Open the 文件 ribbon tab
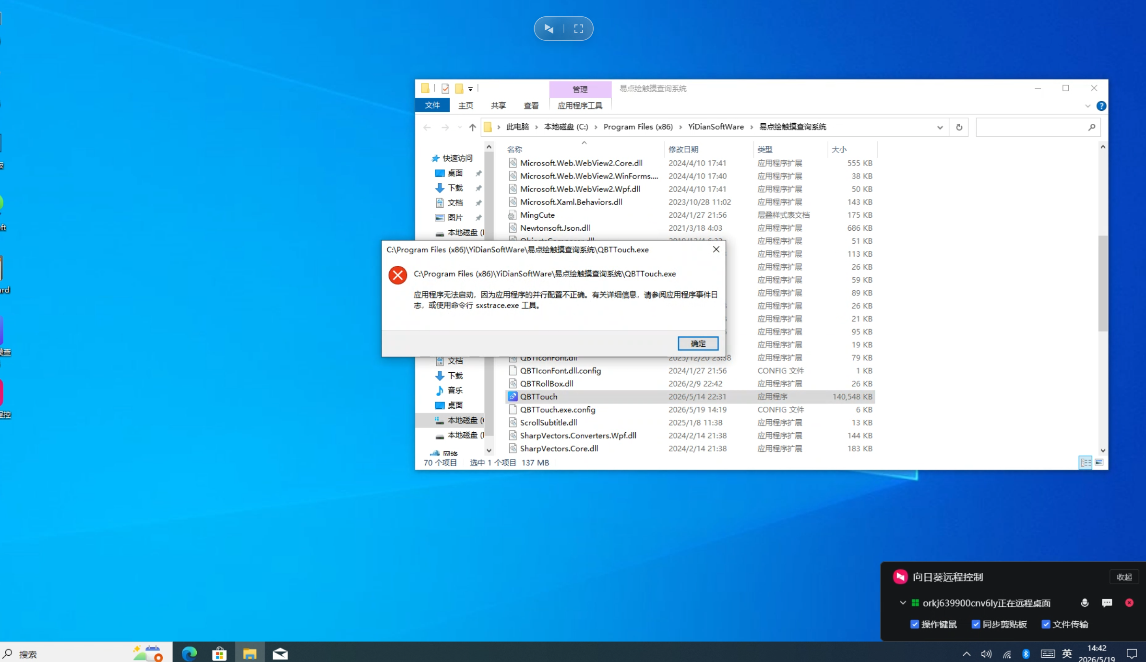The height and width of the screenshot is (662, 1146). (432, 106)
